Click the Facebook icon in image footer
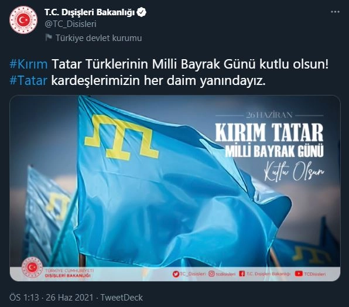Image resolution: width=349 pixels, height=307 pixels. (242, 274)
